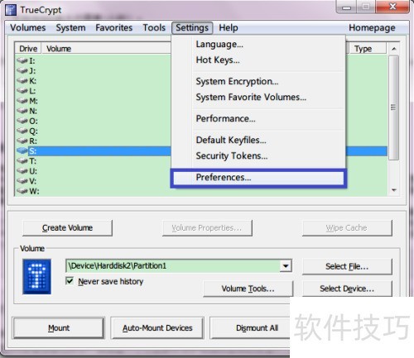The width and height of the screenshot is (414, 358).
Task: Open Default Keyfiles... entry
Action: [x=258, y=140]
